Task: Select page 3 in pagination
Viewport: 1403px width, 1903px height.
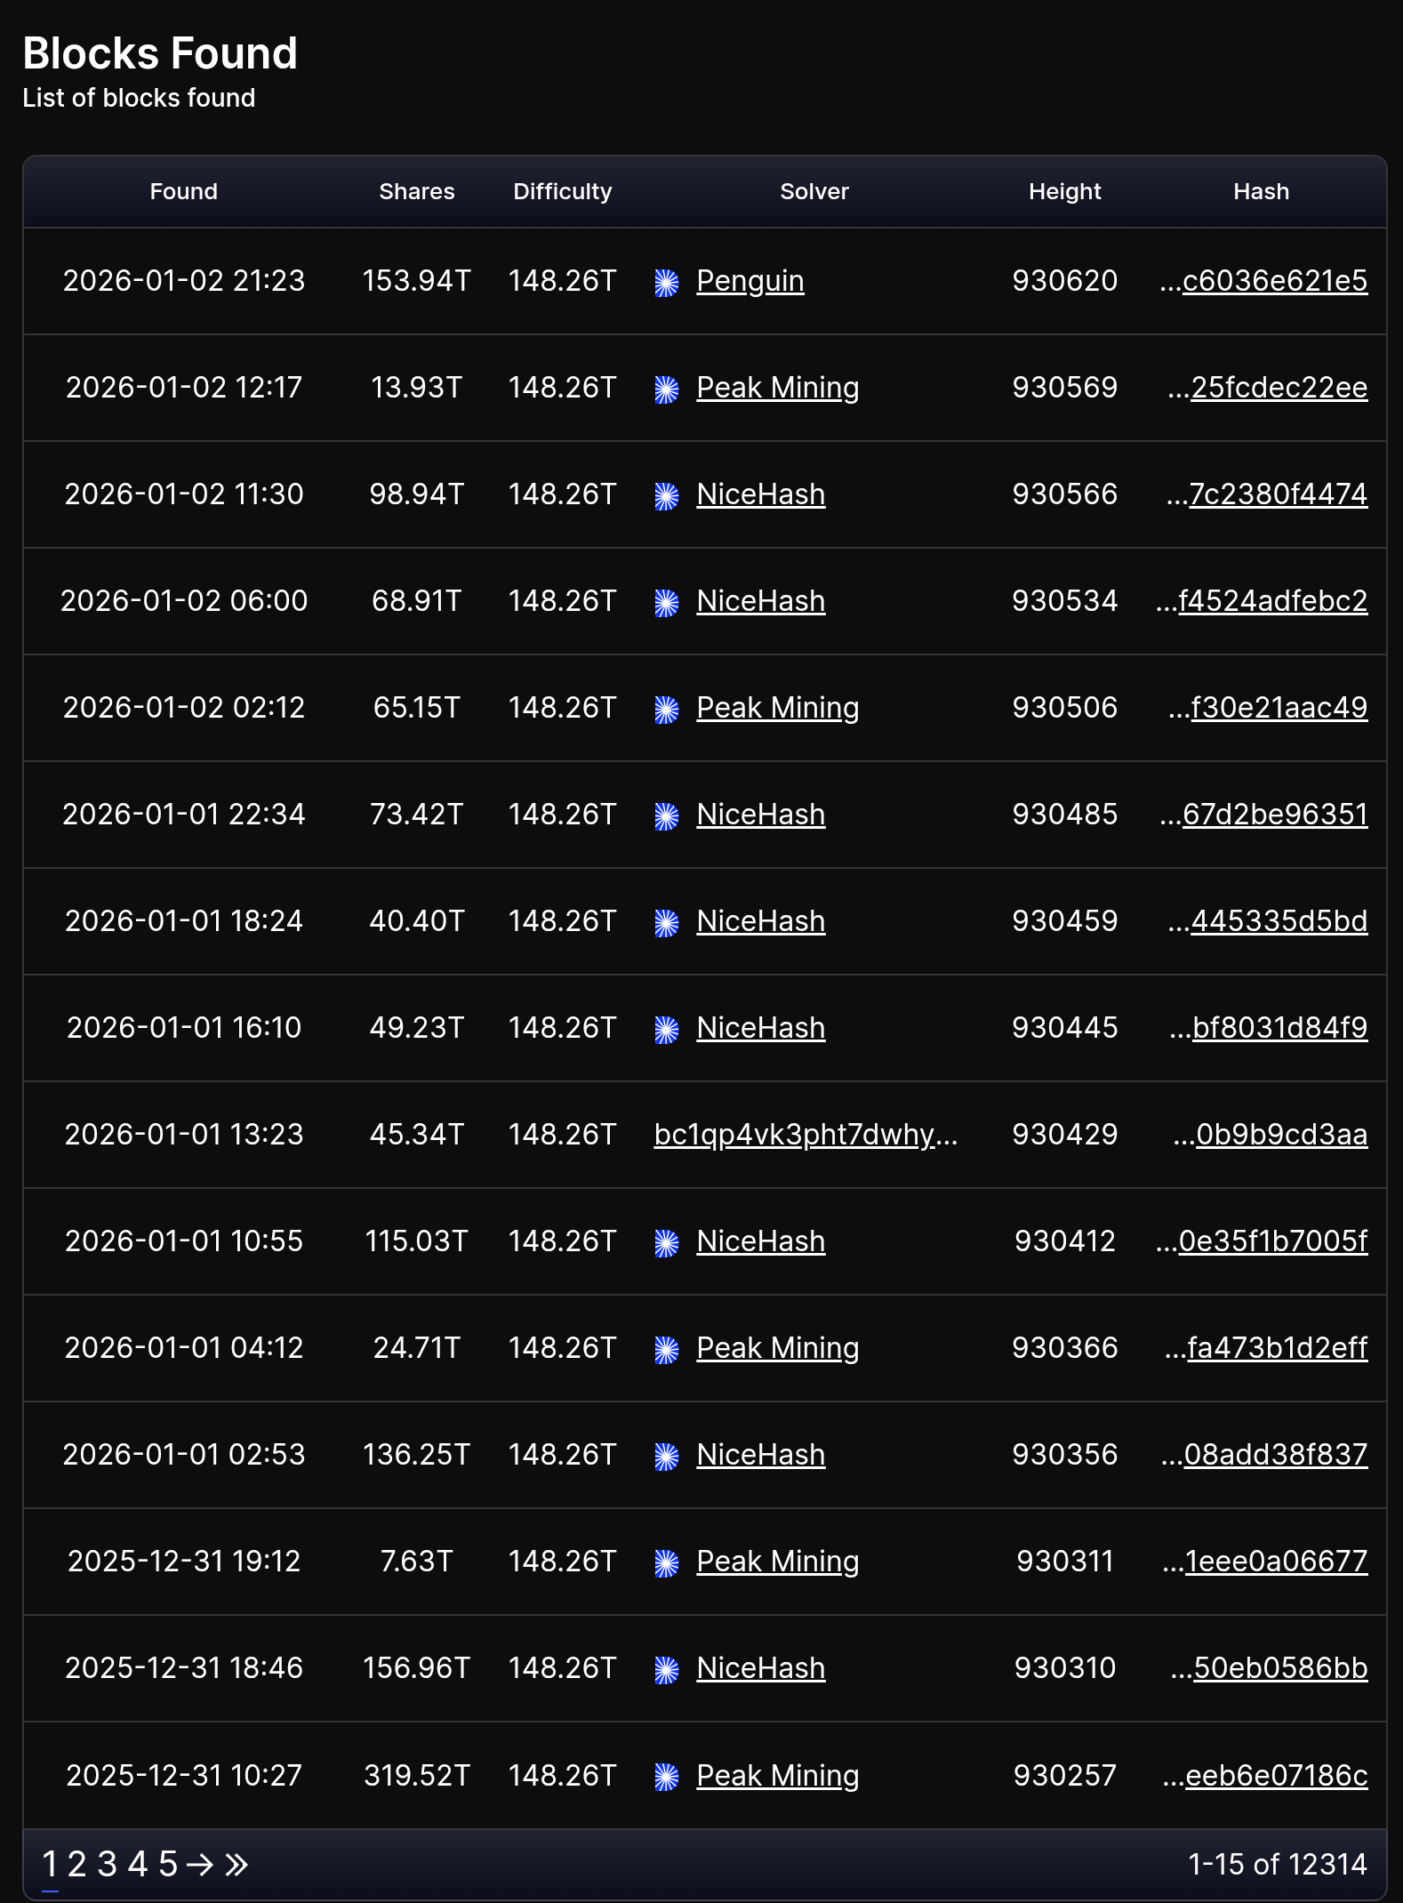Action: pyautogui.click(x=108, y=1864)
